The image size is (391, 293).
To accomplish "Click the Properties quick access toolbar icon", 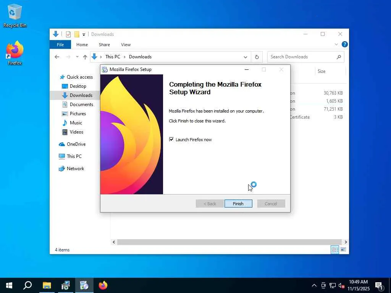I will click(x=68, y=34).
